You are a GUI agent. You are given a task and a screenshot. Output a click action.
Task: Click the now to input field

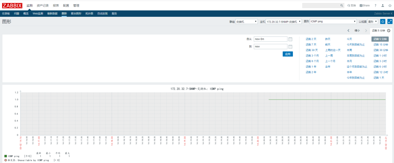click(270, 46)
